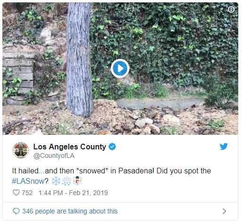This screenshot has width=243, height=221.
Task: Open "346 people are talking about this"
Action: [70, 211]
